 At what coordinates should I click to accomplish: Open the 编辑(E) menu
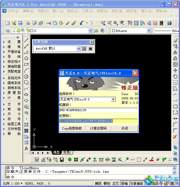[x=28, y=11]
